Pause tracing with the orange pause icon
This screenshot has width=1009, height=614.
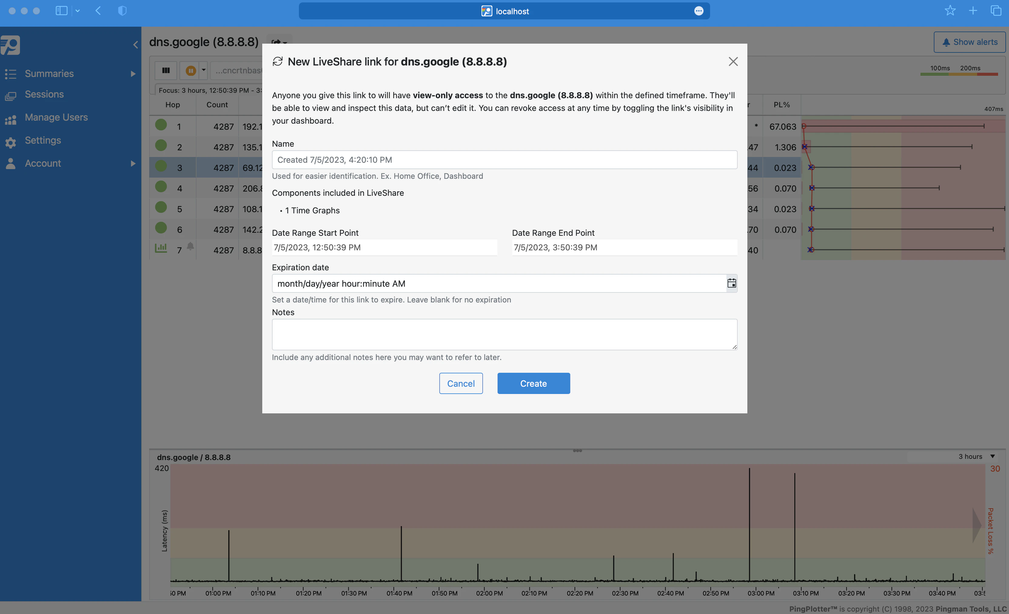tap(190, 70)
